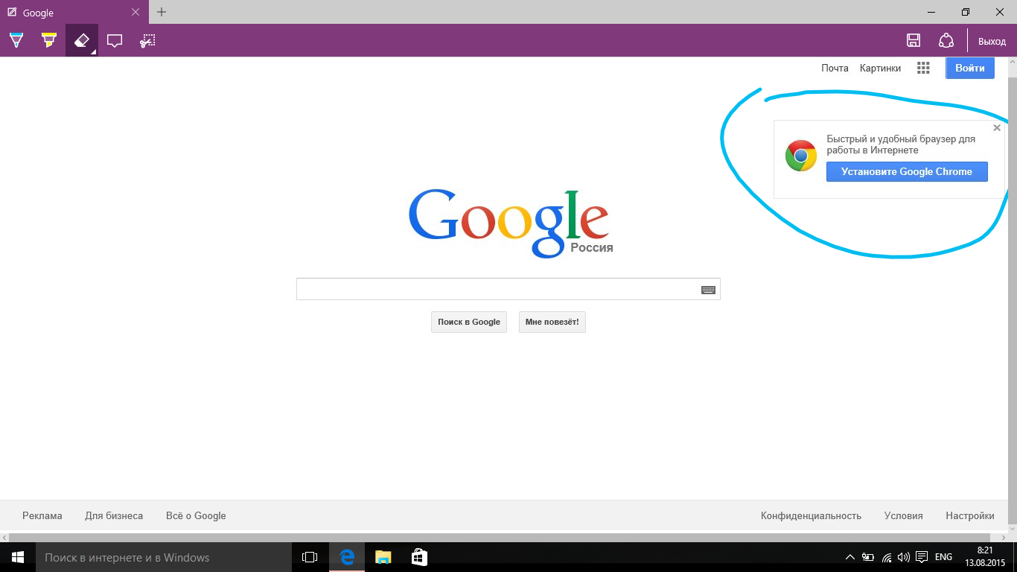Viewport: 1017px width, 572px height.
Task: Save the web note with diskette icon
Action: click(x=914, y=41)
